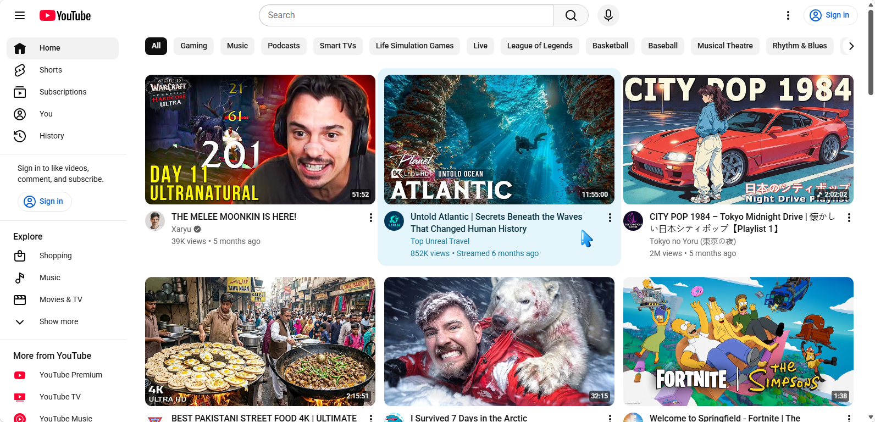Viewport: 875px width, 422px height.
Task: Open more options for City Pop 1984 video
Action: pos(849,218)
